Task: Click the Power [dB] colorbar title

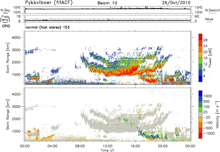Action: tap(210, 58)
